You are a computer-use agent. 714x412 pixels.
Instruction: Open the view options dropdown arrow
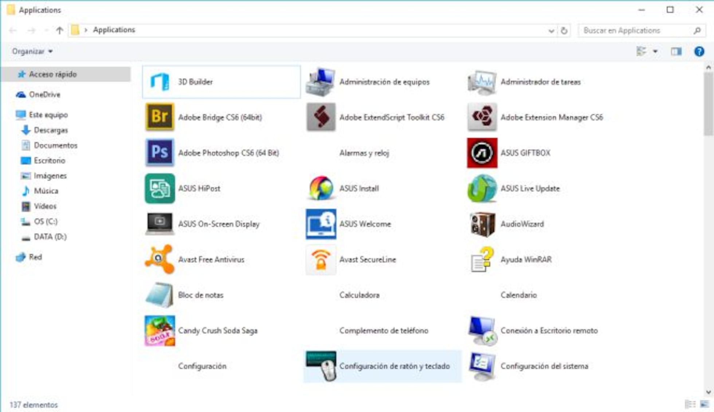tap(655, 51)
